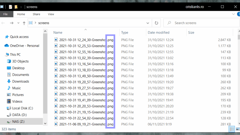Sort by the Date modified column header
The height and width of the screenshot is (135, 240).
(159, 32)
